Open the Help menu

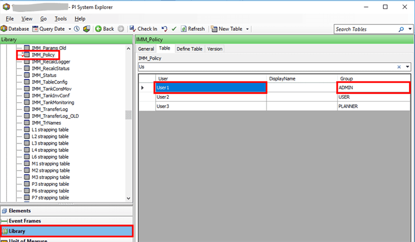click(x=80, y=19)
